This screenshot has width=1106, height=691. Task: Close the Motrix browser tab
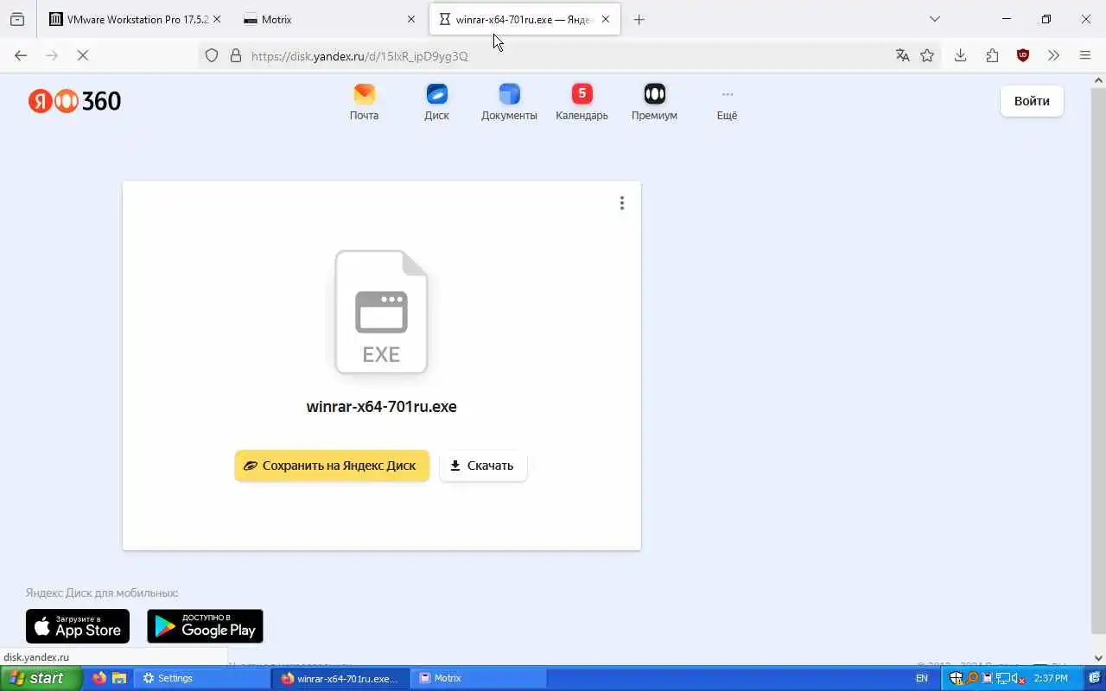(411, 19)
